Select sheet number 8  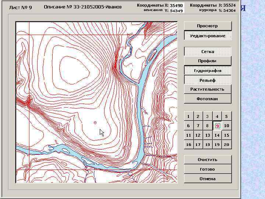(208, 126)
